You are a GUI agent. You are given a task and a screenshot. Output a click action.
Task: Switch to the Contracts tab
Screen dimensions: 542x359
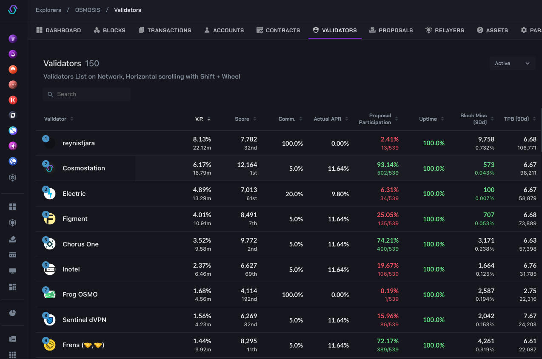tap(278, 30)
